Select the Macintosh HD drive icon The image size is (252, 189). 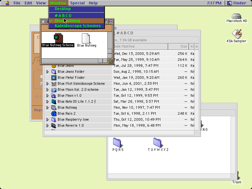tap(237, 16)
